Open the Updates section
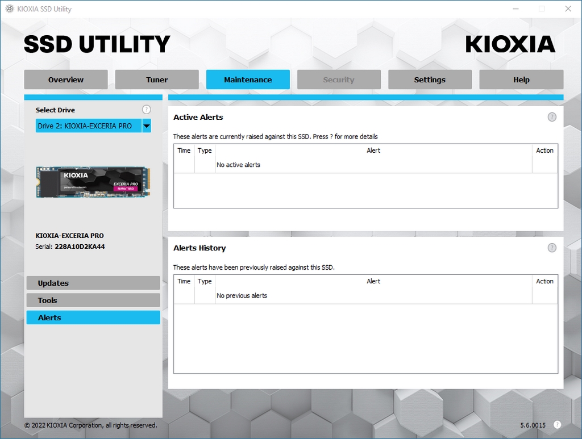582x439 pixels. (x=93, y=283)
